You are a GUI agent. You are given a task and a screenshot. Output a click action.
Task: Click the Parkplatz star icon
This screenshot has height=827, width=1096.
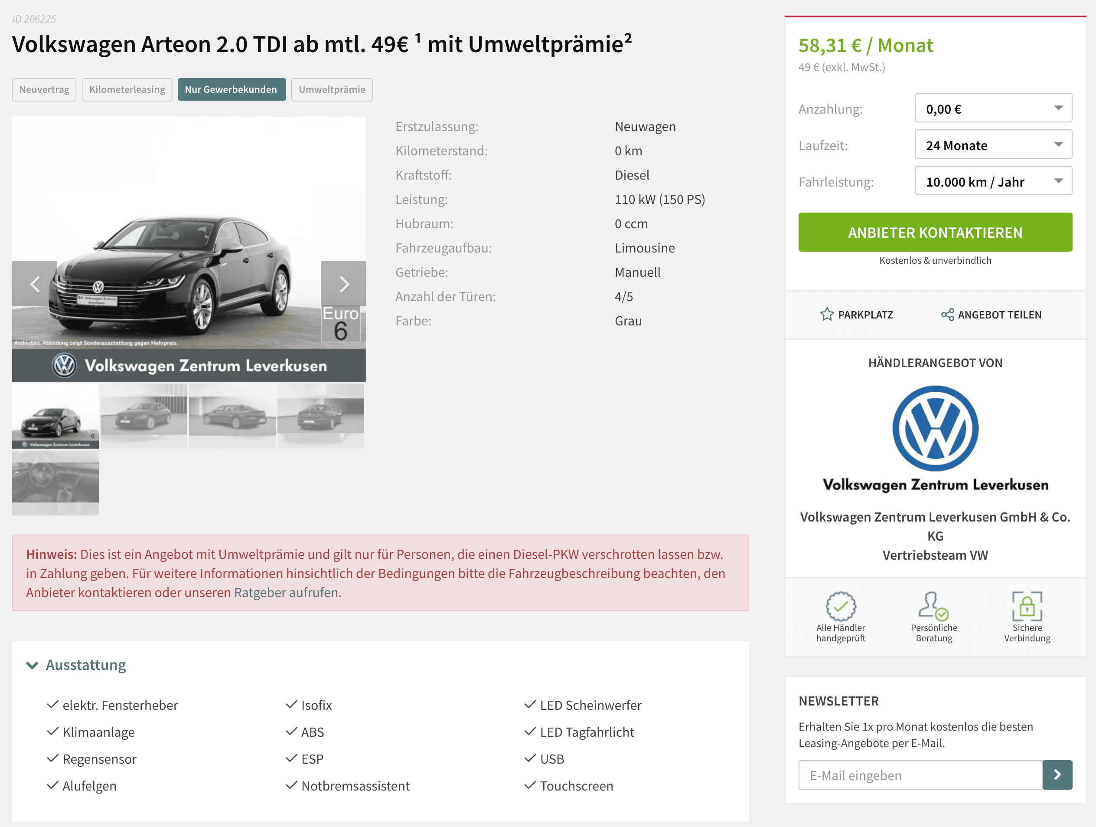click(826, 314)
